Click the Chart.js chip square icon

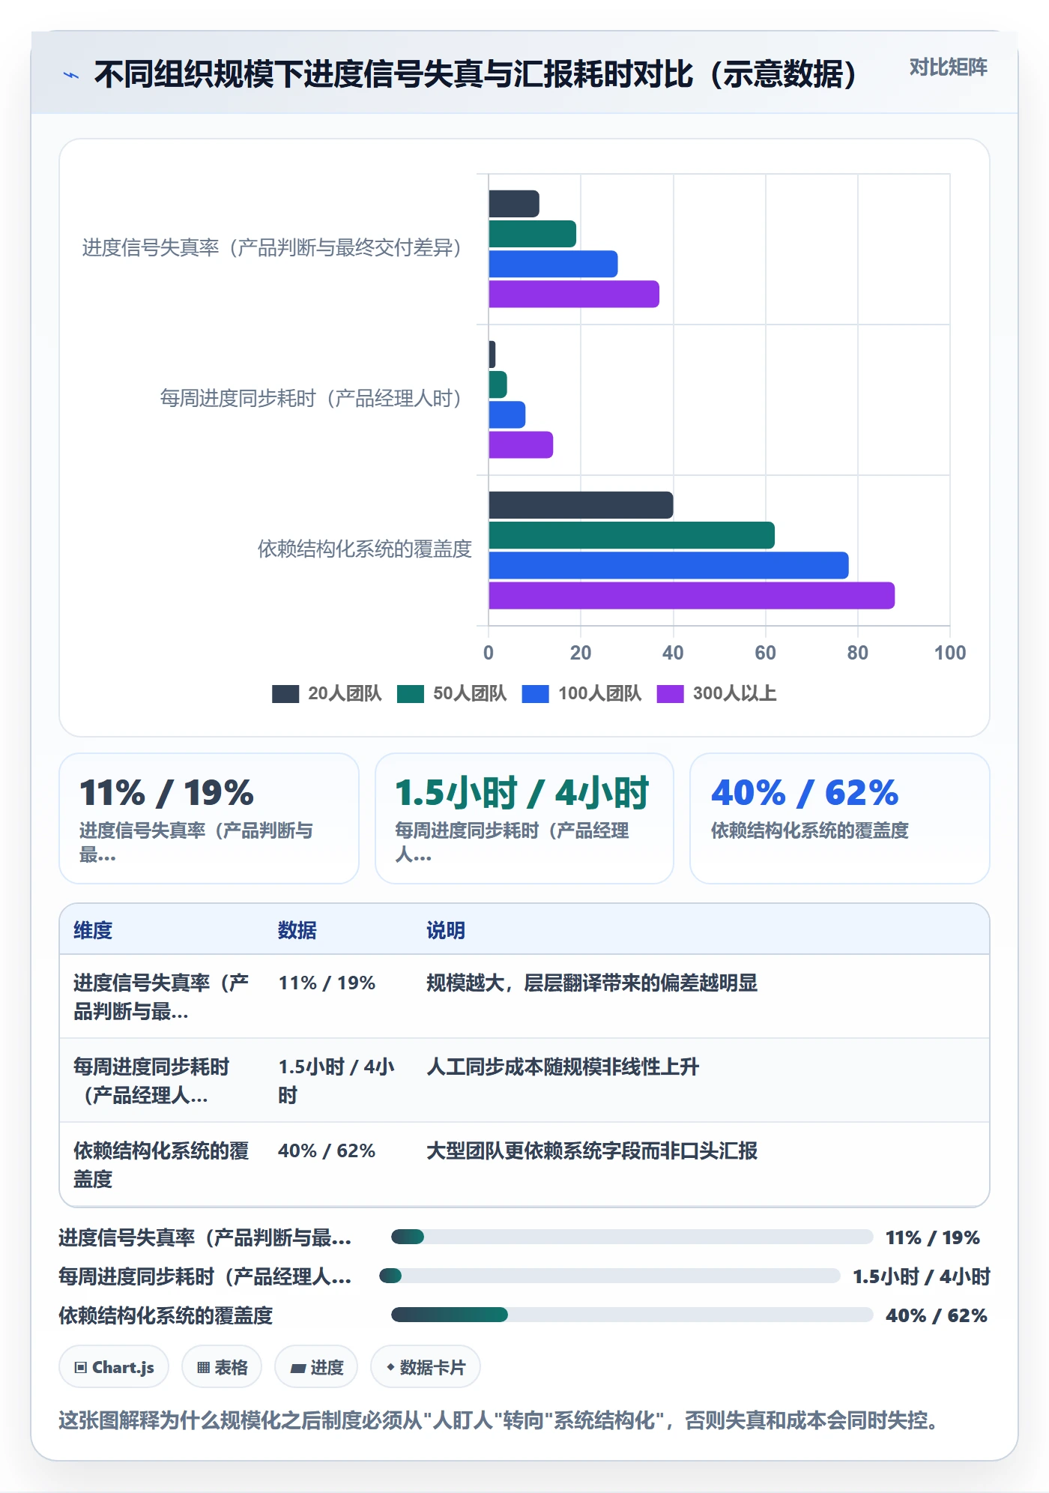coord(81,1368)
